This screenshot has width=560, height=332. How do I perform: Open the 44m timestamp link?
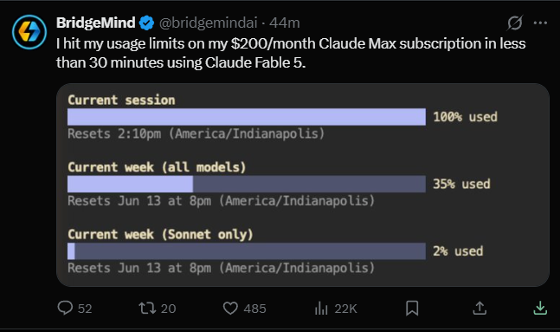pyautogui.click(x=284, y=23)
